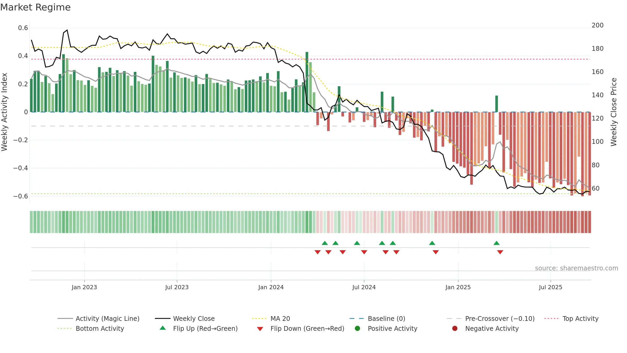Click the gray Magic Line swatch in the legend

pos(65,318)
